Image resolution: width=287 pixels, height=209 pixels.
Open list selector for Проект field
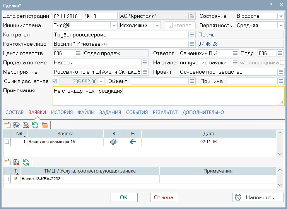click(281, 72)
